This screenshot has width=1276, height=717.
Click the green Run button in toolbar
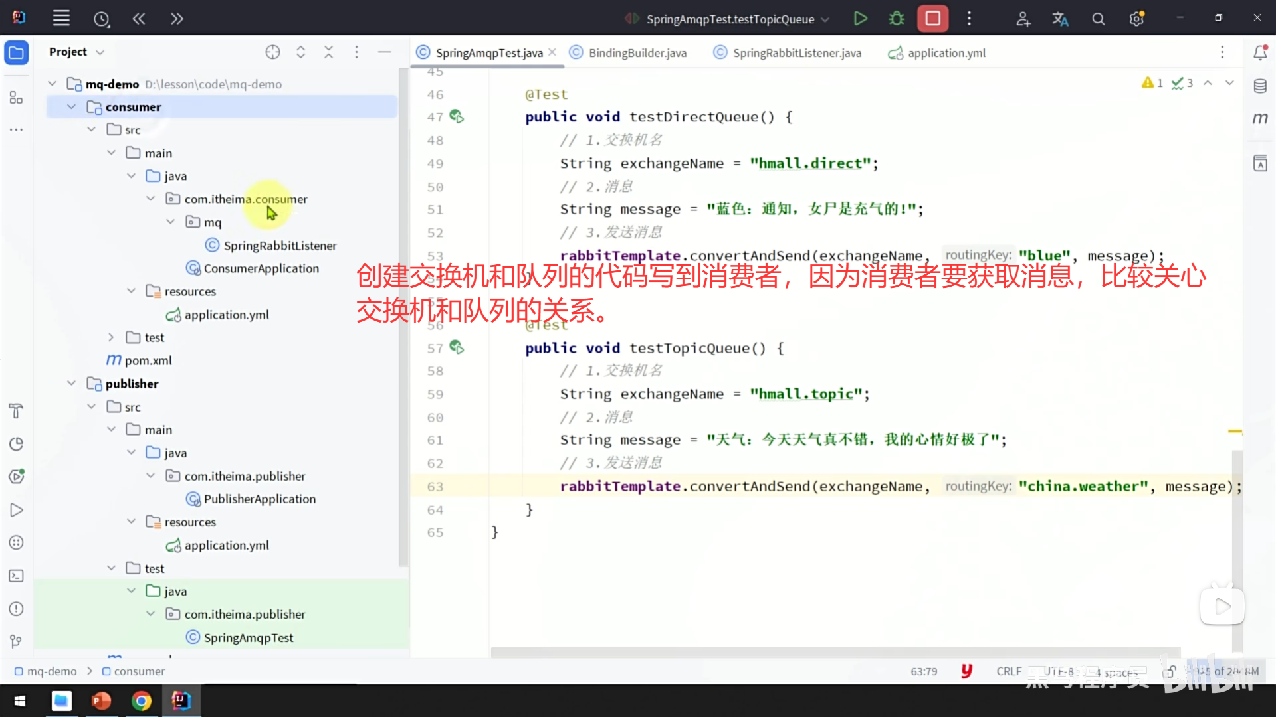[860, 19]
